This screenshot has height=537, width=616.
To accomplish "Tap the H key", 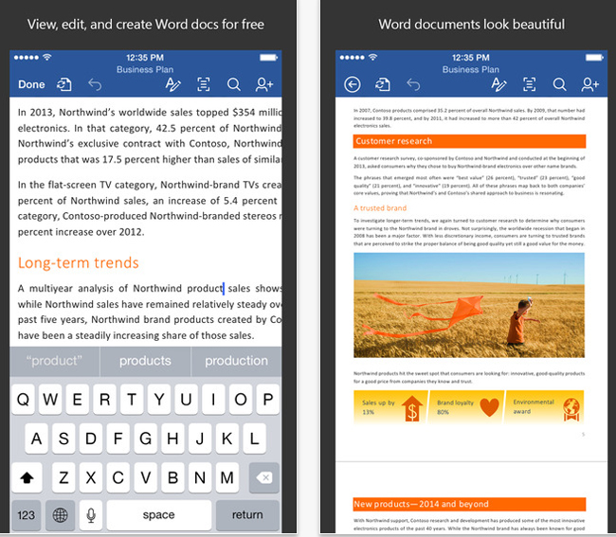I will [172, 439].
